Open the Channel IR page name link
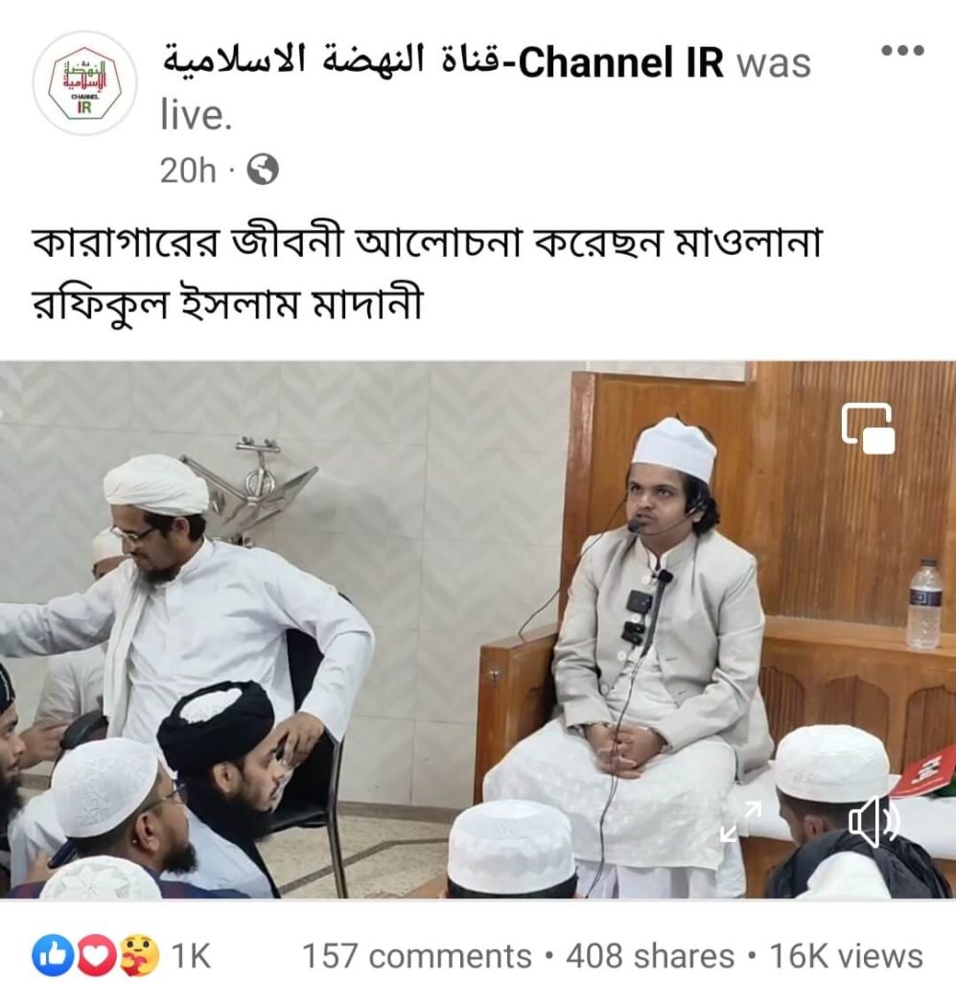Viewport: 956px width, 982px height. [x=443, y=62]
